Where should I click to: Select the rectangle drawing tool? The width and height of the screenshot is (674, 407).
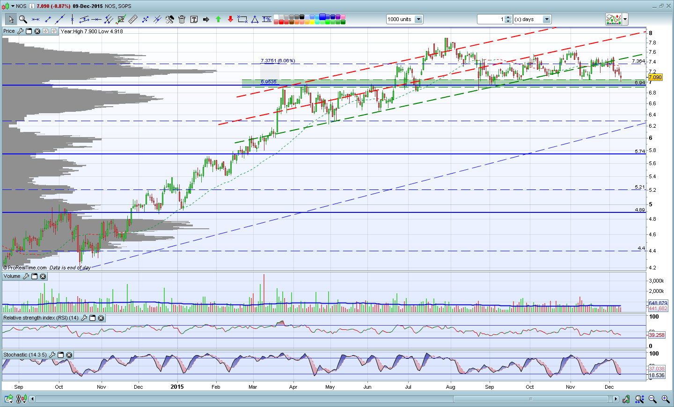[x=242, y=19]
